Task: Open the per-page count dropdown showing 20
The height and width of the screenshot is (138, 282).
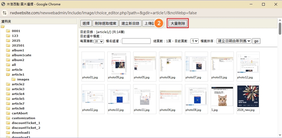Action: (99, 41)
